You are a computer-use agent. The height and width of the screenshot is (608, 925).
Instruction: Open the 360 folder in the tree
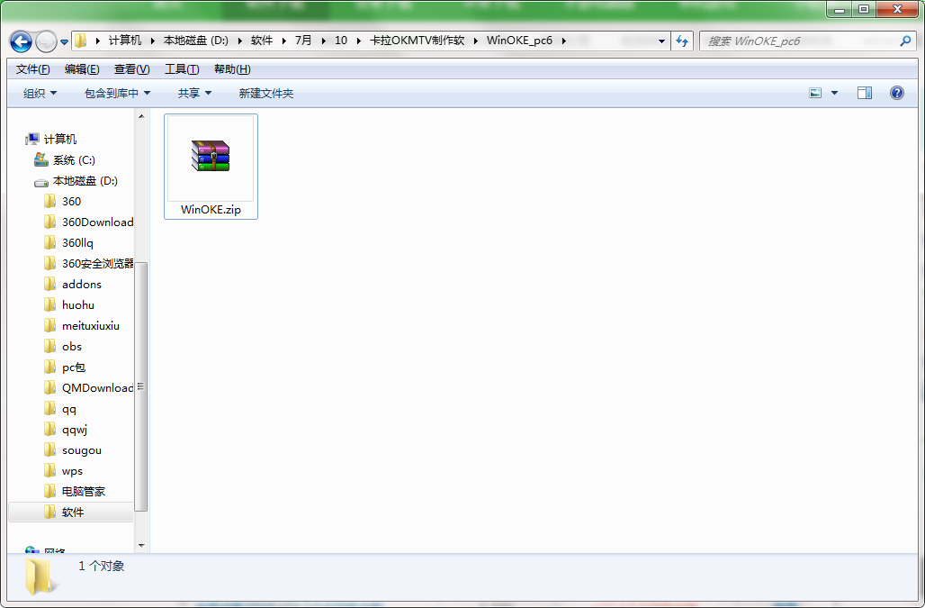coord(71,201)
